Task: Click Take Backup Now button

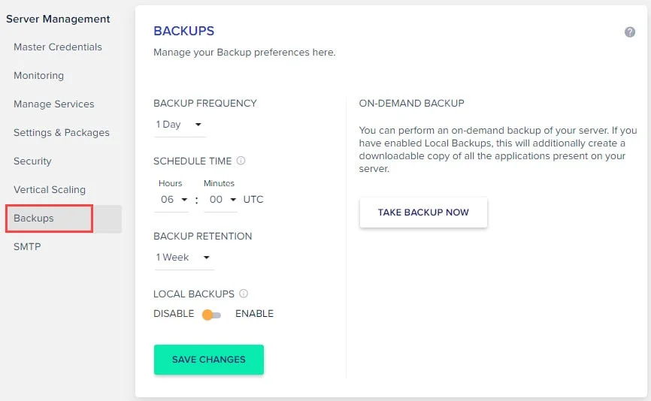Action: (x=423, y=213)
